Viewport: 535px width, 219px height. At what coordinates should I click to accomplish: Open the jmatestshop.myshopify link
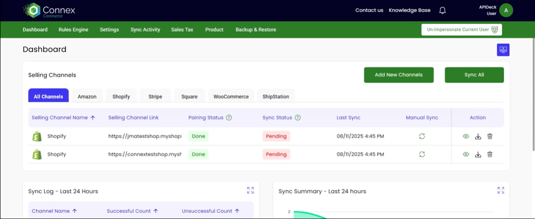click(145, 136)
